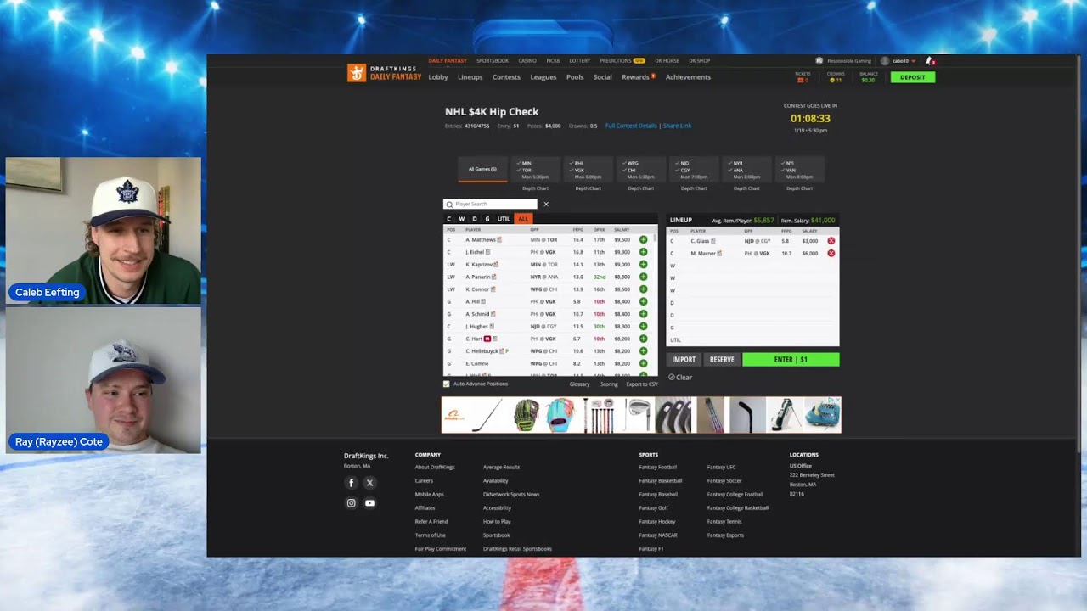Viewport: 1087px width, 611px height.
Task: Click the Reserve button
Action: pyautogui.click(x=722, y=360)
